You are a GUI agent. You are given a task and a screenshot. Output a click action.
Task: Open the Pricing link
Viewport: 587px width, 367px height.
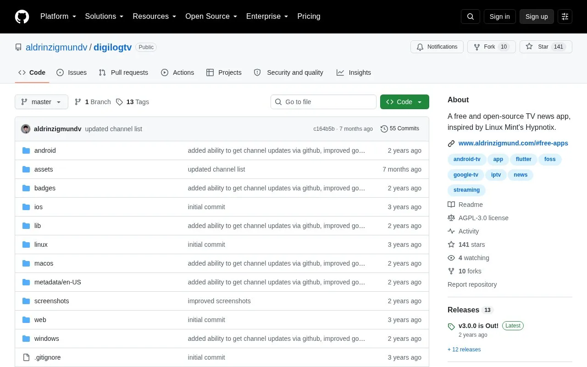(309, 17)
